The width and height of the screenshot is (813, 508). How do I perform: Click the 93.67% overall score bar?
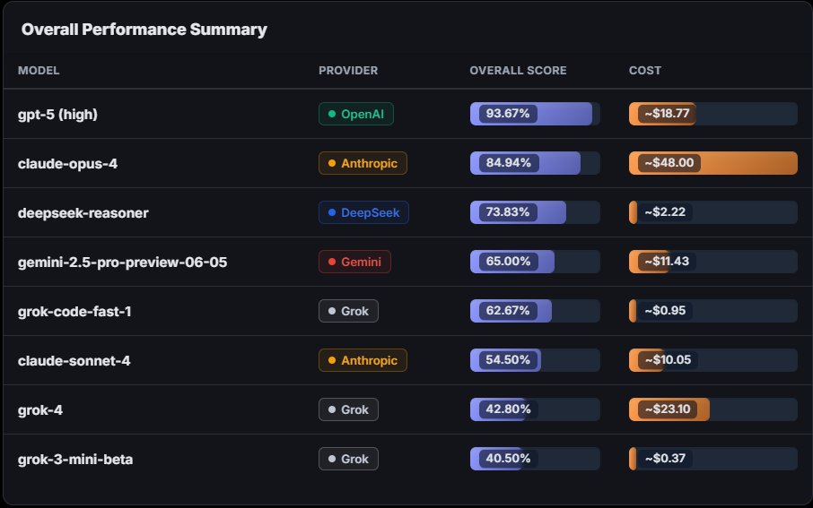(535, 114)
